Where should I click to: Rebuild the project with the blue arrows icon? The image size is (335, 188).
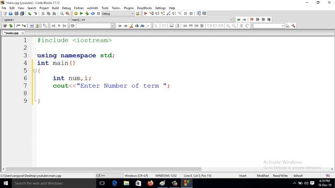(93, 14)
